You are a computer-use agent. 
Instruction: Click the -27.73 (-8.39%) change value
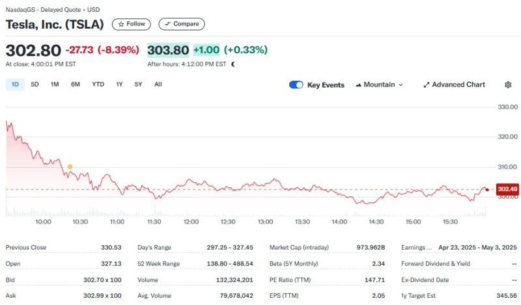(x=102, y=50)
